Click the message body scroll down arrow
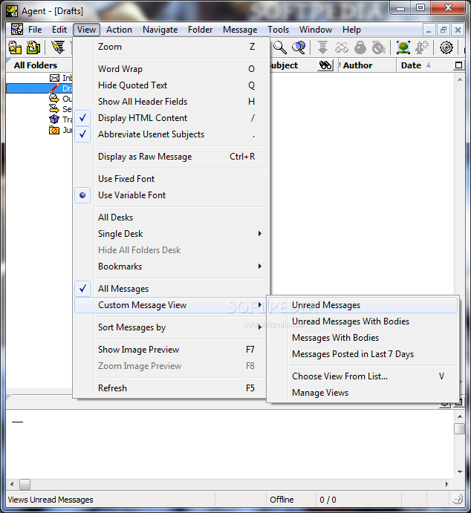Image resolution: width=471 pixels, height=513 pixels. [460, 471]
